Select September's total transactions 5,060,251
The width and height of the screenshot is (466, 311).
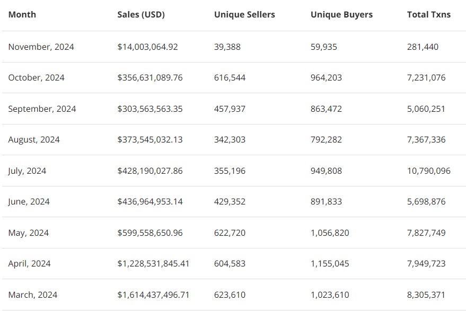pyautogui.click(x=426, y=109)
